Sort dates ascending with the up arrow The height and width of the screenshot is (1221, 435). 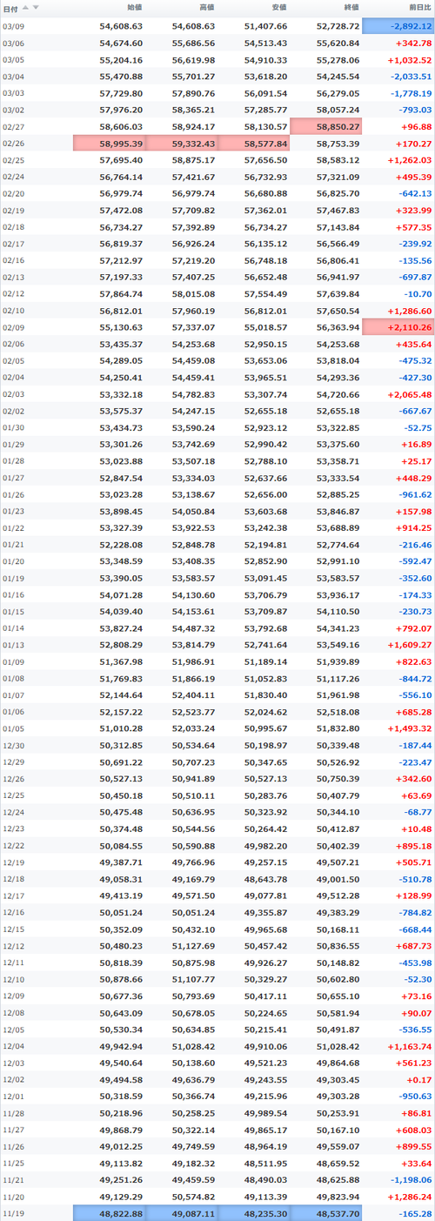25,7
